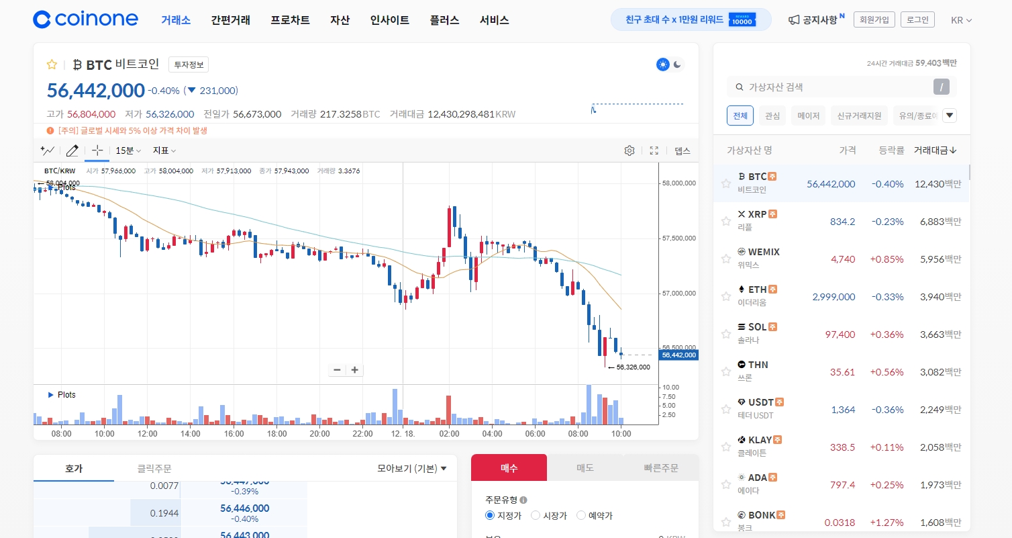Click the chart type line icon

tap(47, 150)
